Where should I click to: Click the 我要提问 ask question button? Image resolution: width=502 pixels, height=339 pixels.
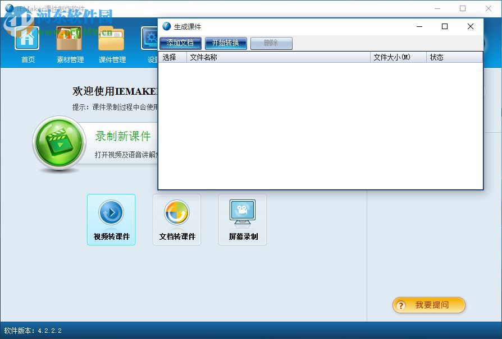pos(428,305)
